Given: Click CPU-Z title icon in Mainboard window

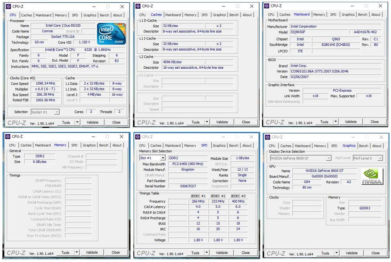Looking at the screenshot, I should 267,6.
